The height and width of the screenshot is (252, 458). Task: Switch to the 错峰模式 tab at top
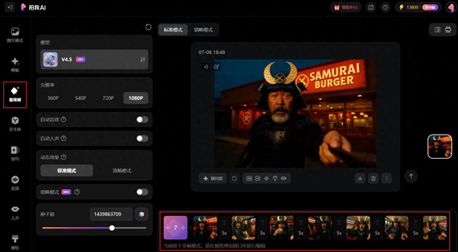click(203, 30)
